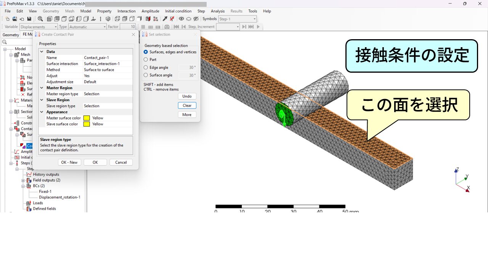Viewport: 488px width, 274px height.
Task: Open the Model menu
Action: [86, 11]
